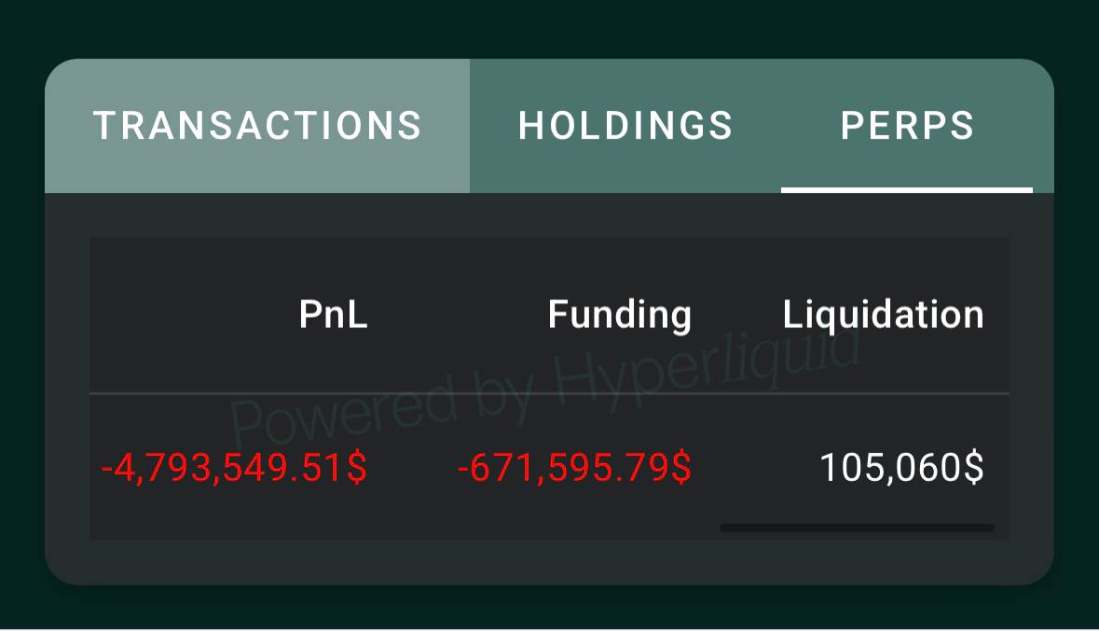Screen dimensions: 1099x631
Task: Click the Liquidation column header
Action: point(883,315)
